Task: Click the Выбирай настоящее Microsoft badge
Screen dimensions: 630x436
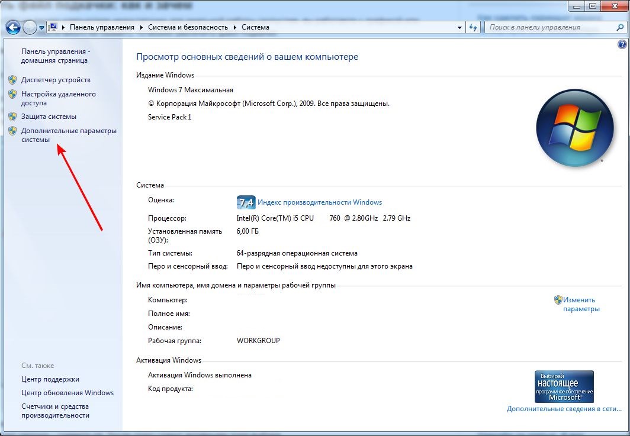Action: (x=564, y=386)
